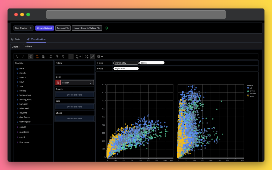
Task: Sort in ascending order
Action: tap(57, 57)
